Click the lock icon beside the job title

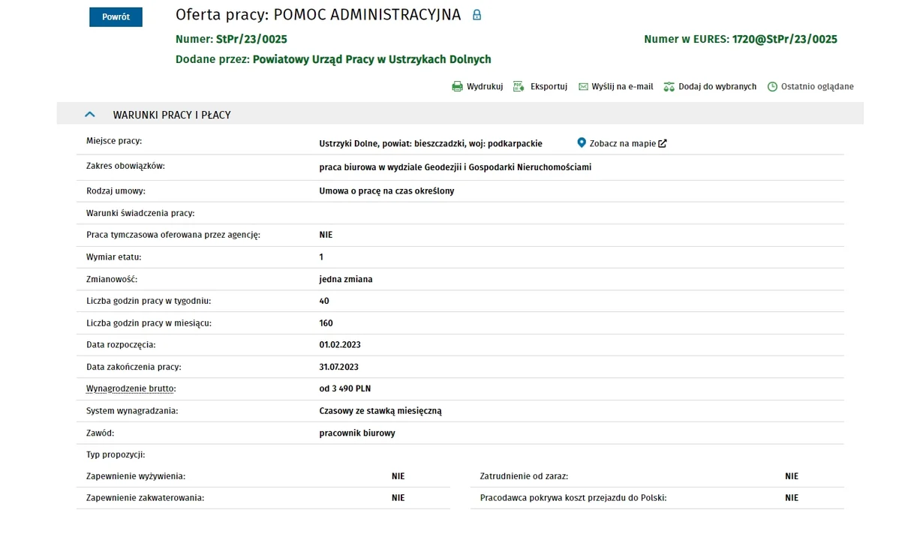[x=477, y=15]
